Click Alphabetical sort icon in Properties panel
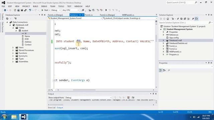214x120 pixels. [164, 70]
